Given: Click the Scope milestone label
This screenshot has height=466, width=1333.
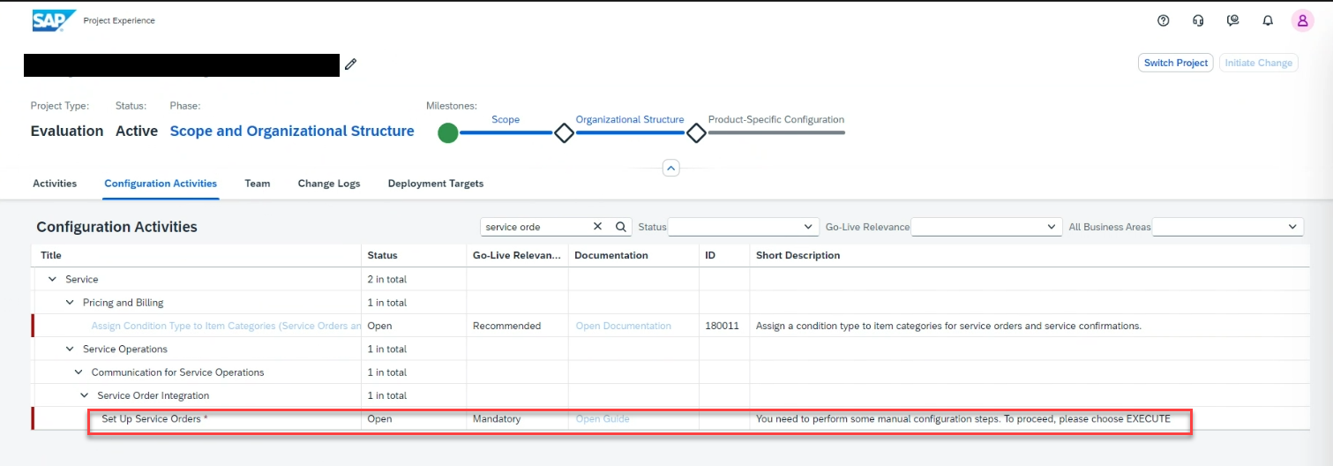Looking at the screenshot, I should [505, 119].
